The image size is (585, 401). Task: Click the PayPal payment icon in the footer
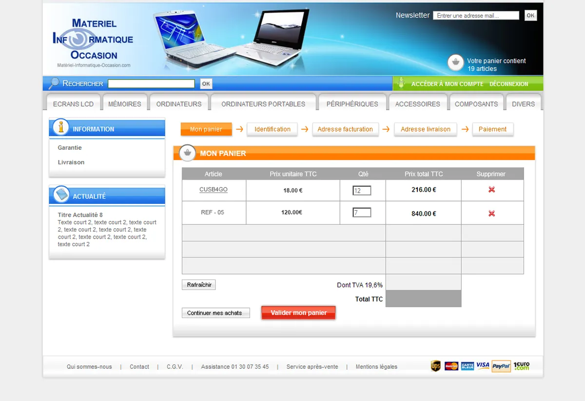tap(501, 366)
